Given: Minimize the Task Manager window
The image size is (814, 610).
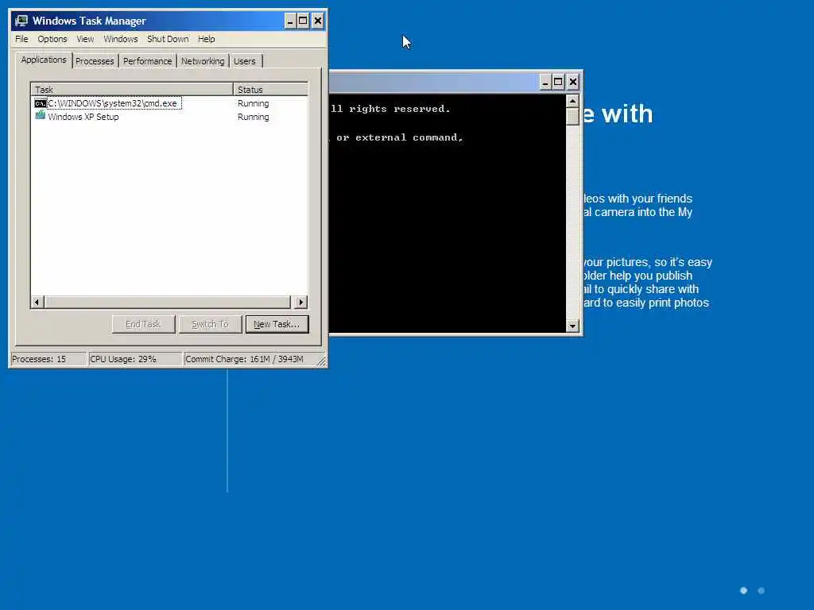Looking at the screenshot, I should point(289,21).
